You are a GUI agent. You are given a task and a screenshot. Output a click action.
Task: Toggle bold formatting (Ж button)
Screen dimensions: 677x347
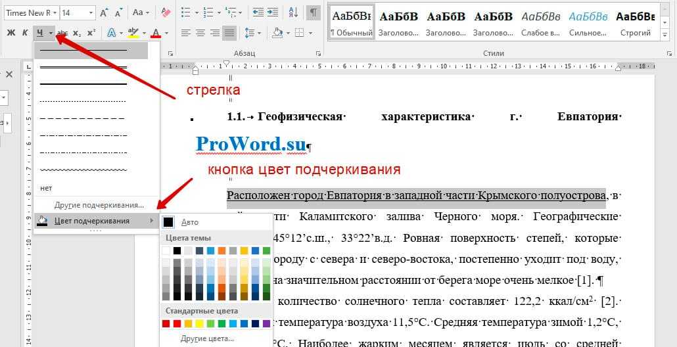click(x=11, y=33)
